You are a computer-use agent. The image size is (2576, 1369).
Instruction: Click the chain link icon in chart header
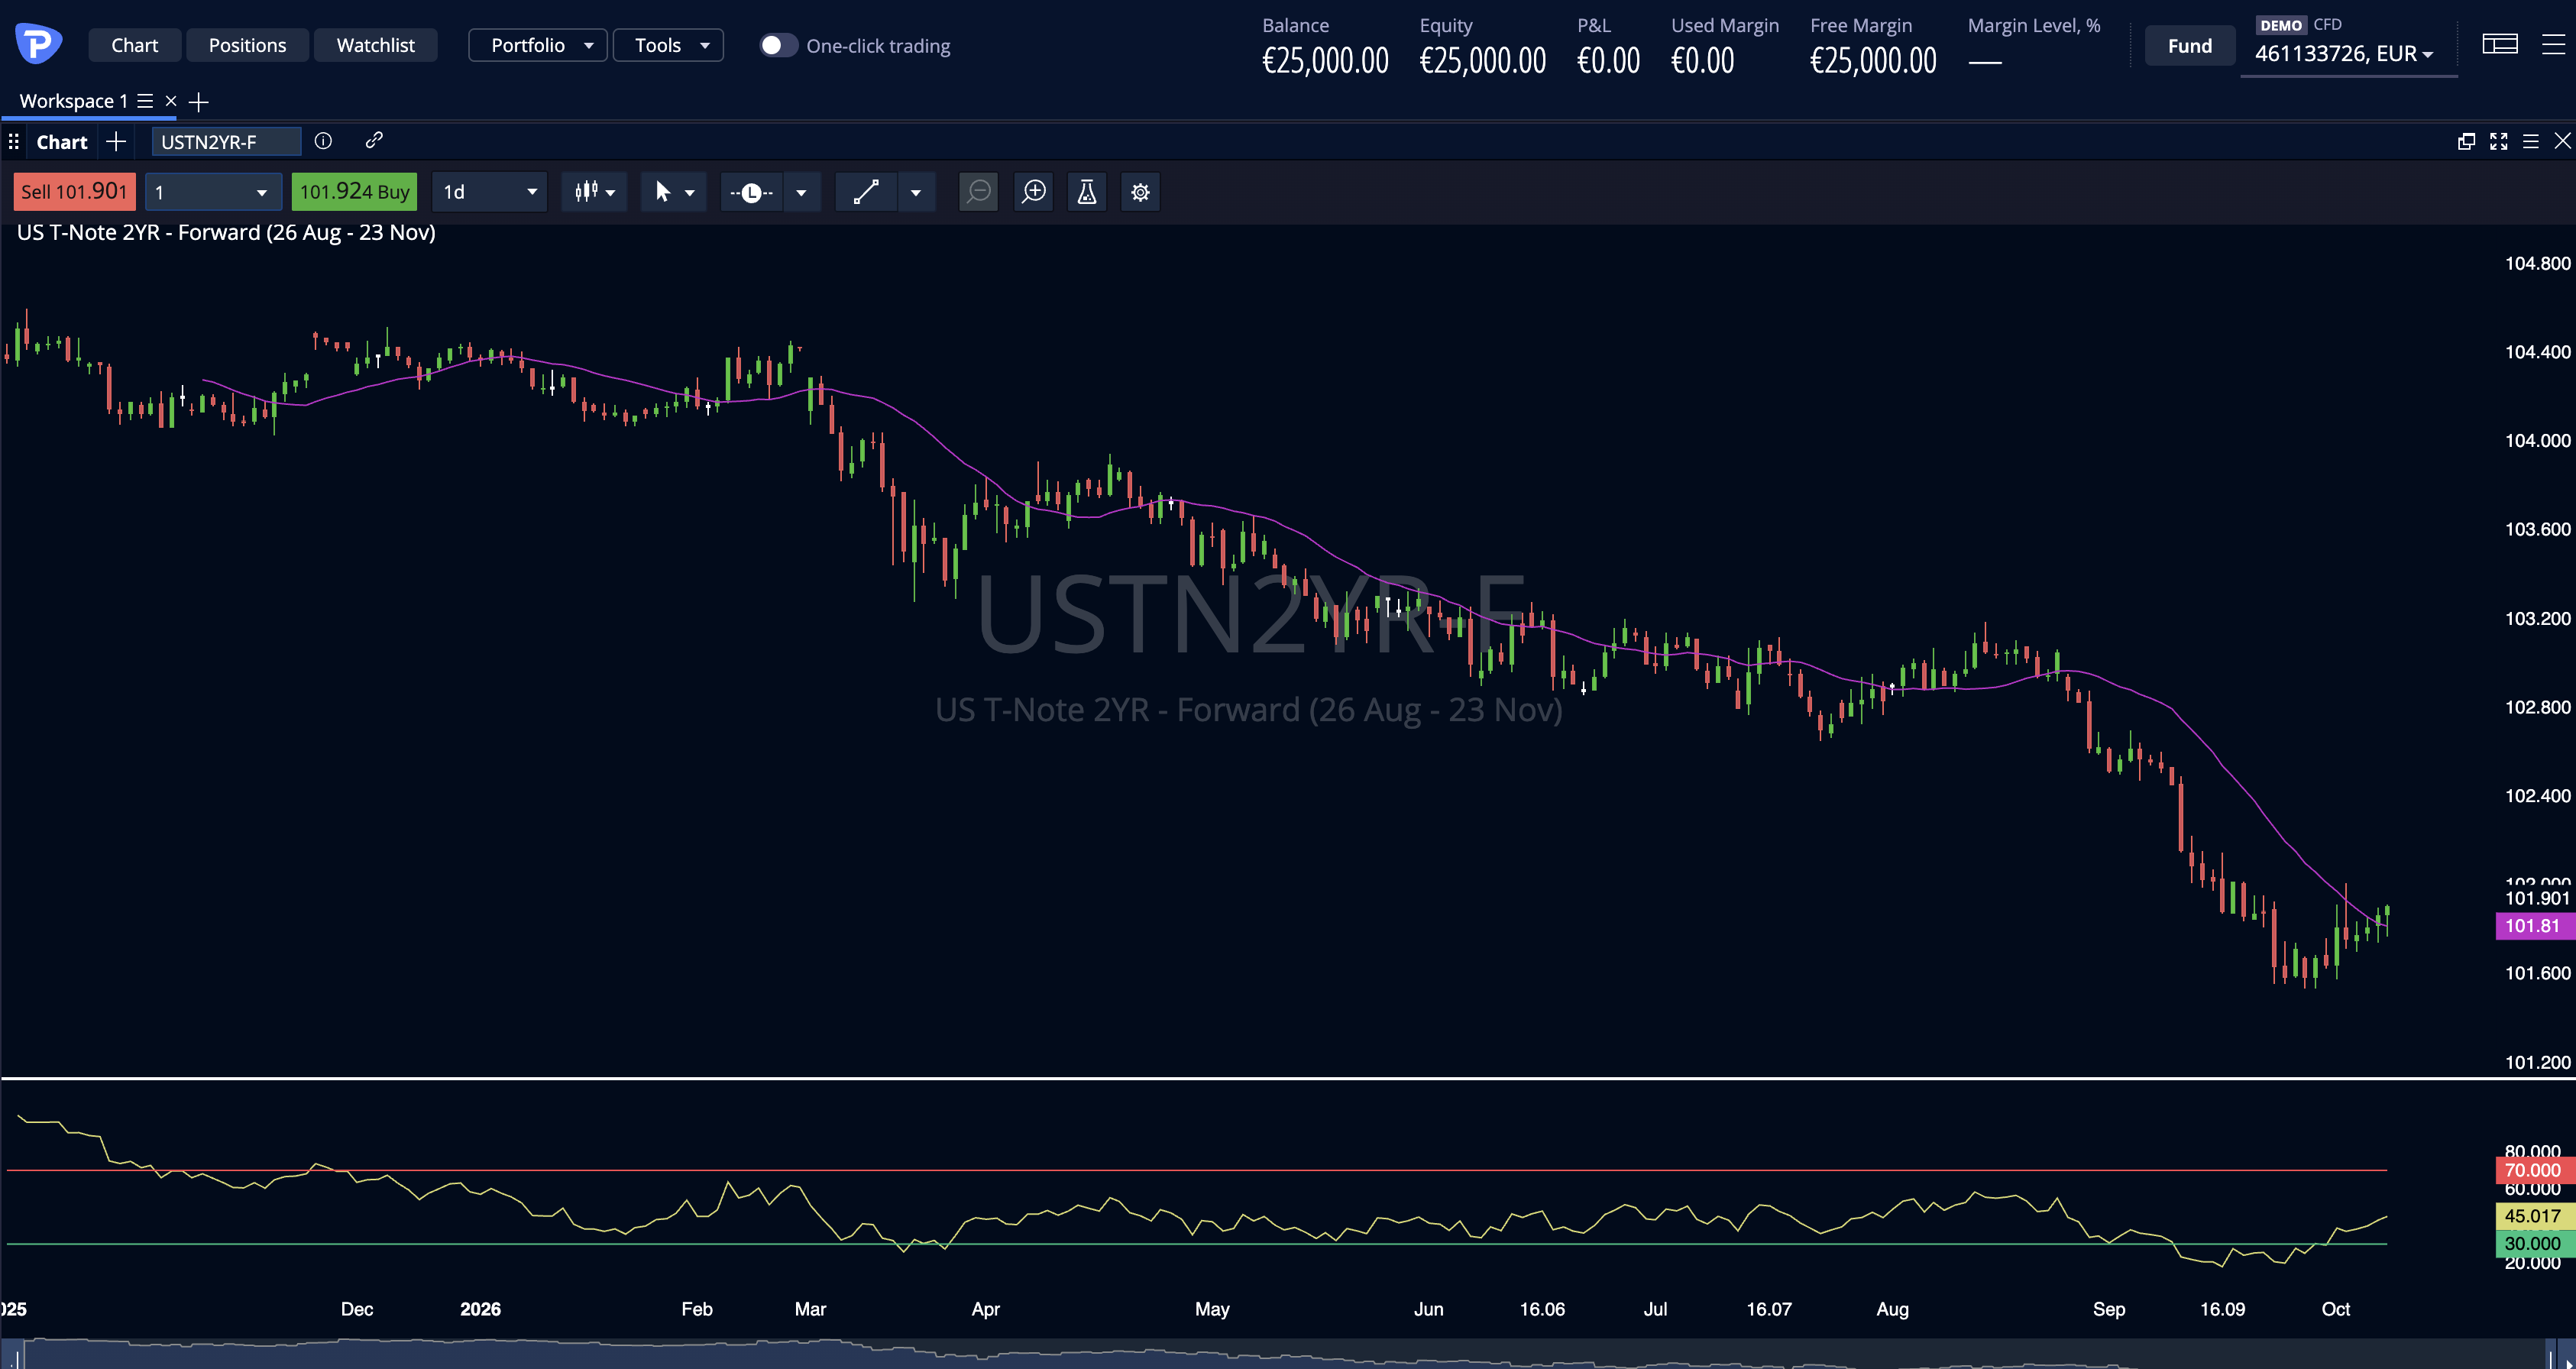tap(374, 141)
